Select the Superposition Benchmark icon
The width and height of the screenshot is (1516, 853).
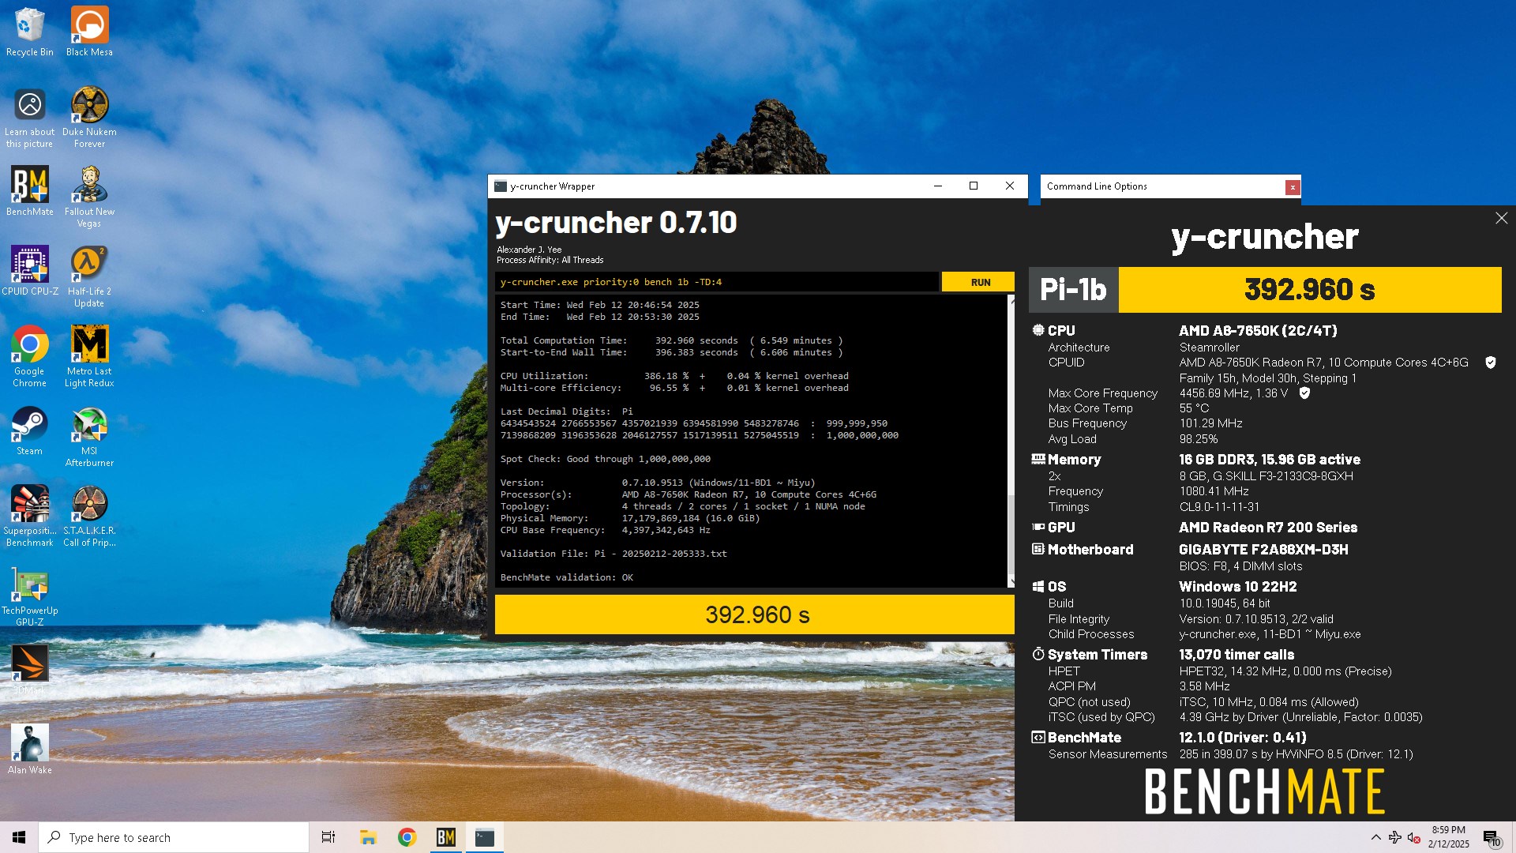click(30, 516)
